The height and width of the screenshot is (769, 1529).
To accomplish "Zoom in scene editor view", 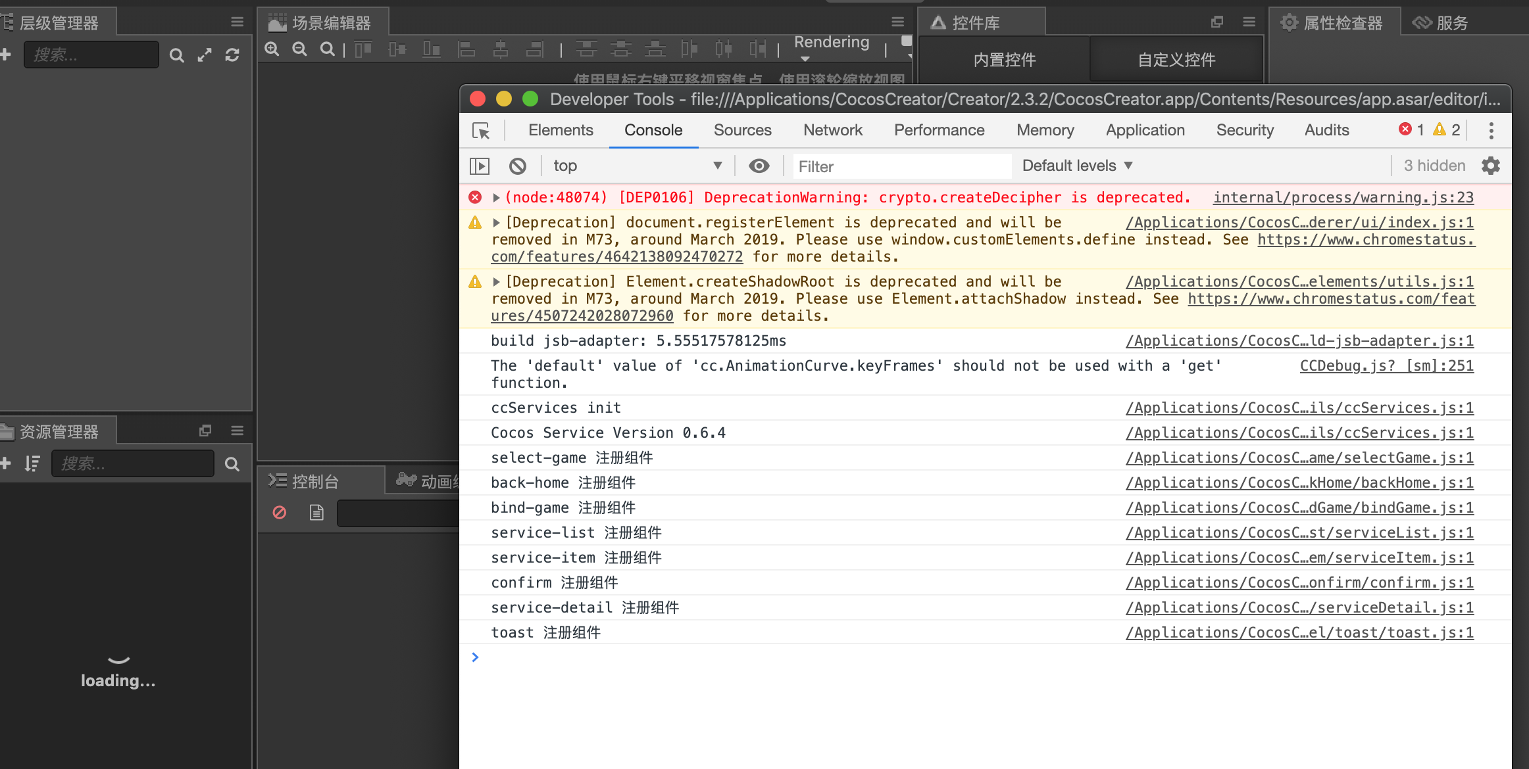I will tap(272, 50).
